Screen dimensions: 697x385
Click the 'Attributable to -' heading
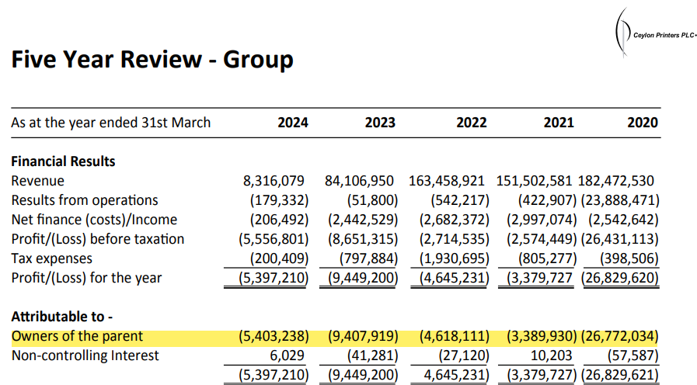tap(62, 317)
